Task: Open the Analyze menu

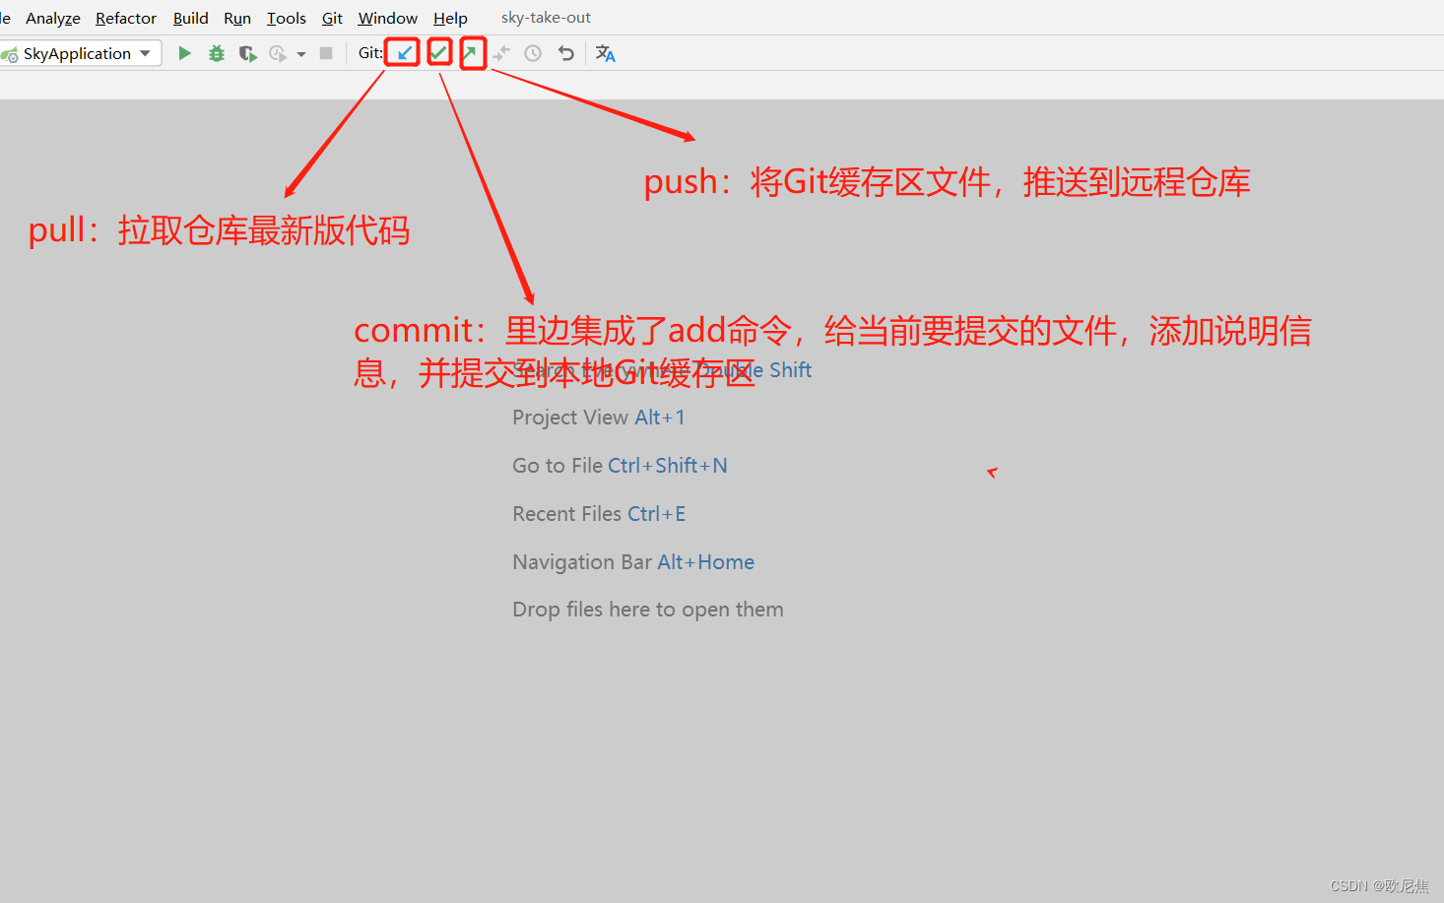Action: [x=53, y=18]
